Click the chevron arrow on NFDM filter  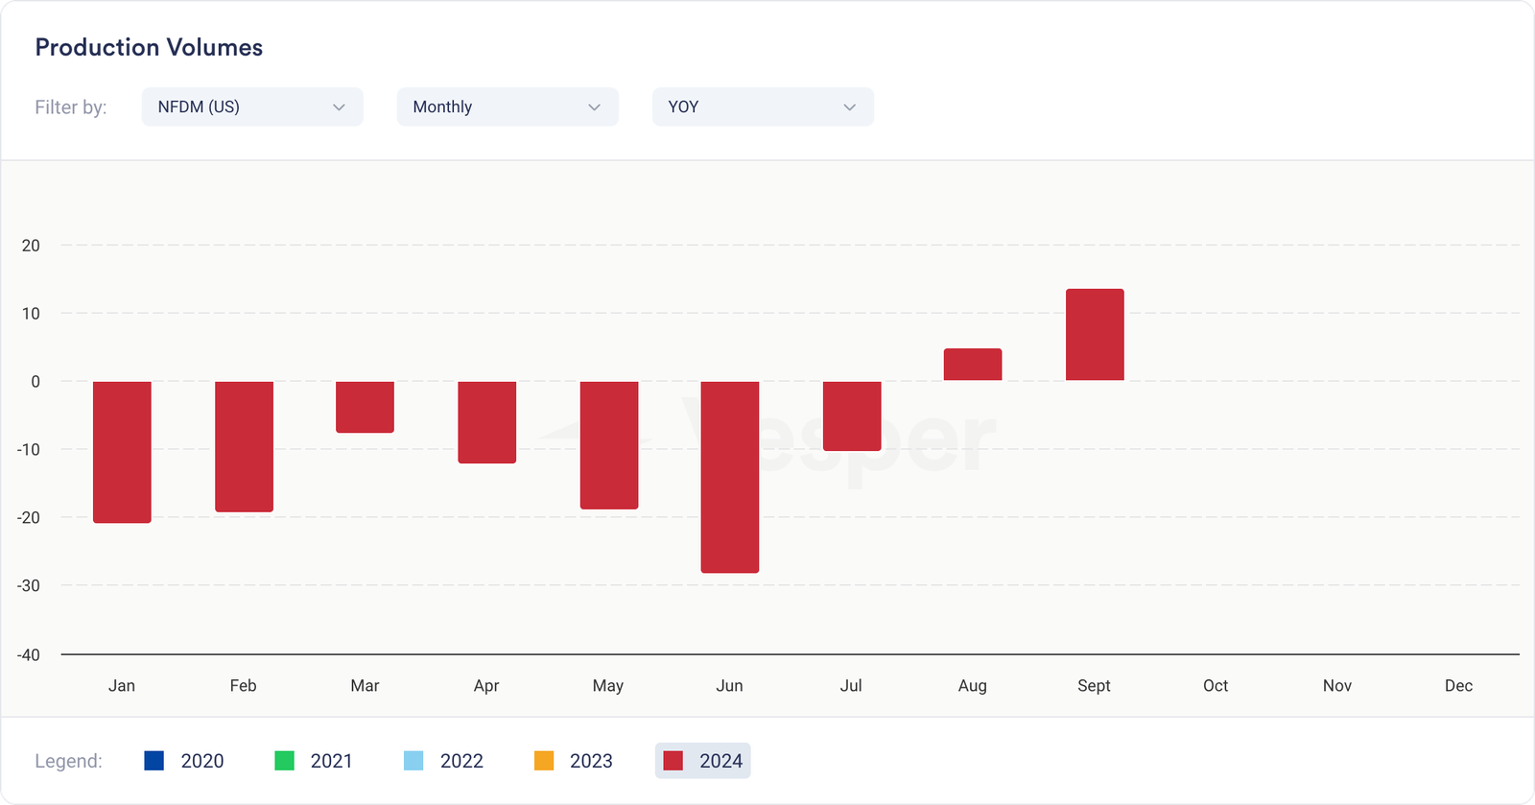point(339,107)
